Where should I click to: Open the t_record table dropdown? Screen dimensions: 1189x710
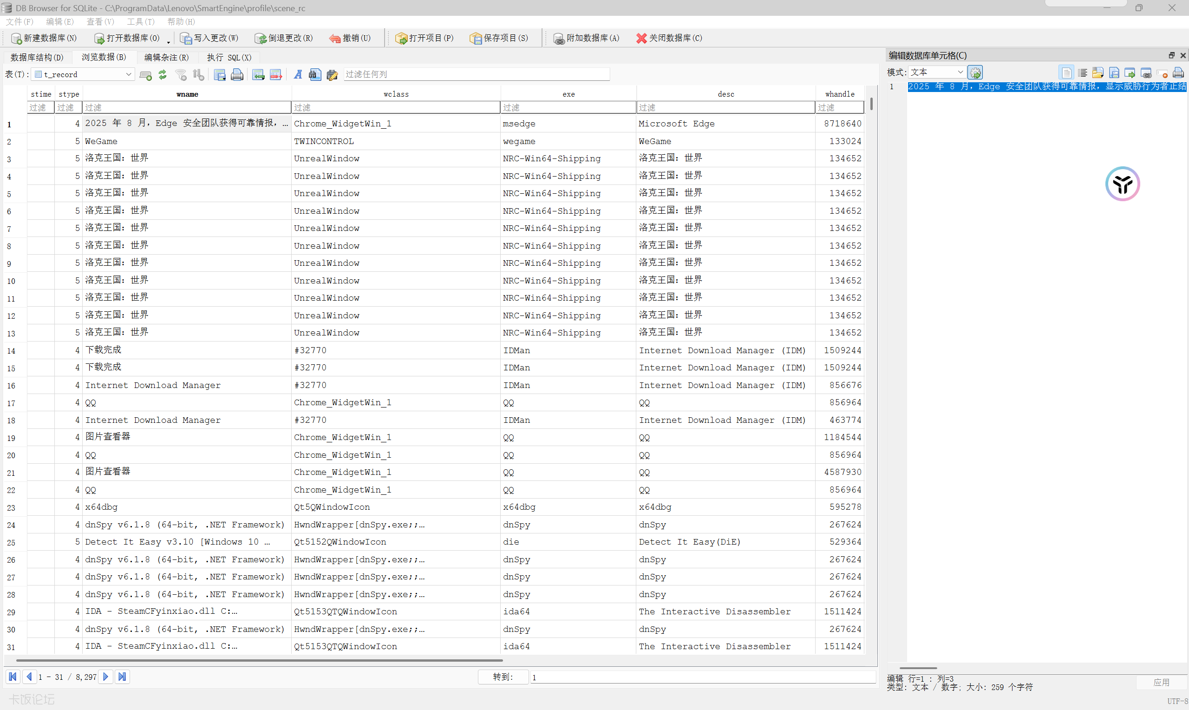[x=83, y=74]
